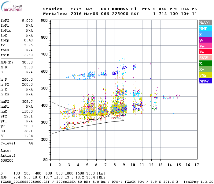Click the MUF 9.4 table value
The width and height of the screenshot is (214, 184).
tap(17, 178)
